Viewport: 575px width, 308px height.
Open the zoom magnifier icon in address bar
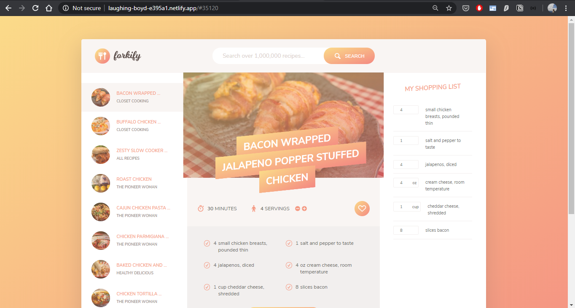click(435, 8)
